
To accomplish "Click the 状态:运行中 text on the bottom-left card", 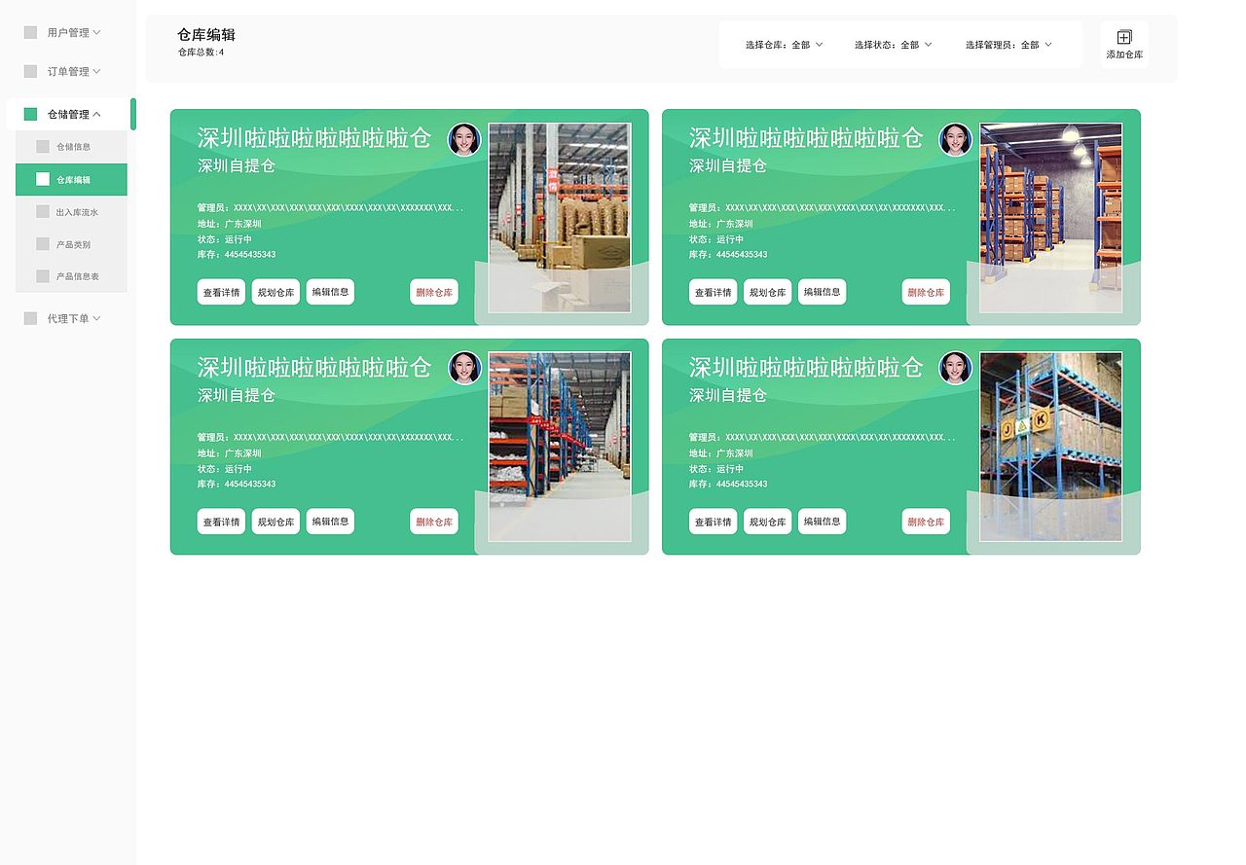I will [225, 468].
